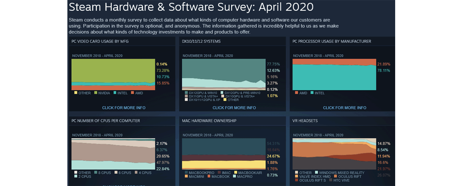
Task: Click the DX10/11/12GPU & XP legend swatch
Action: (186, 100)
